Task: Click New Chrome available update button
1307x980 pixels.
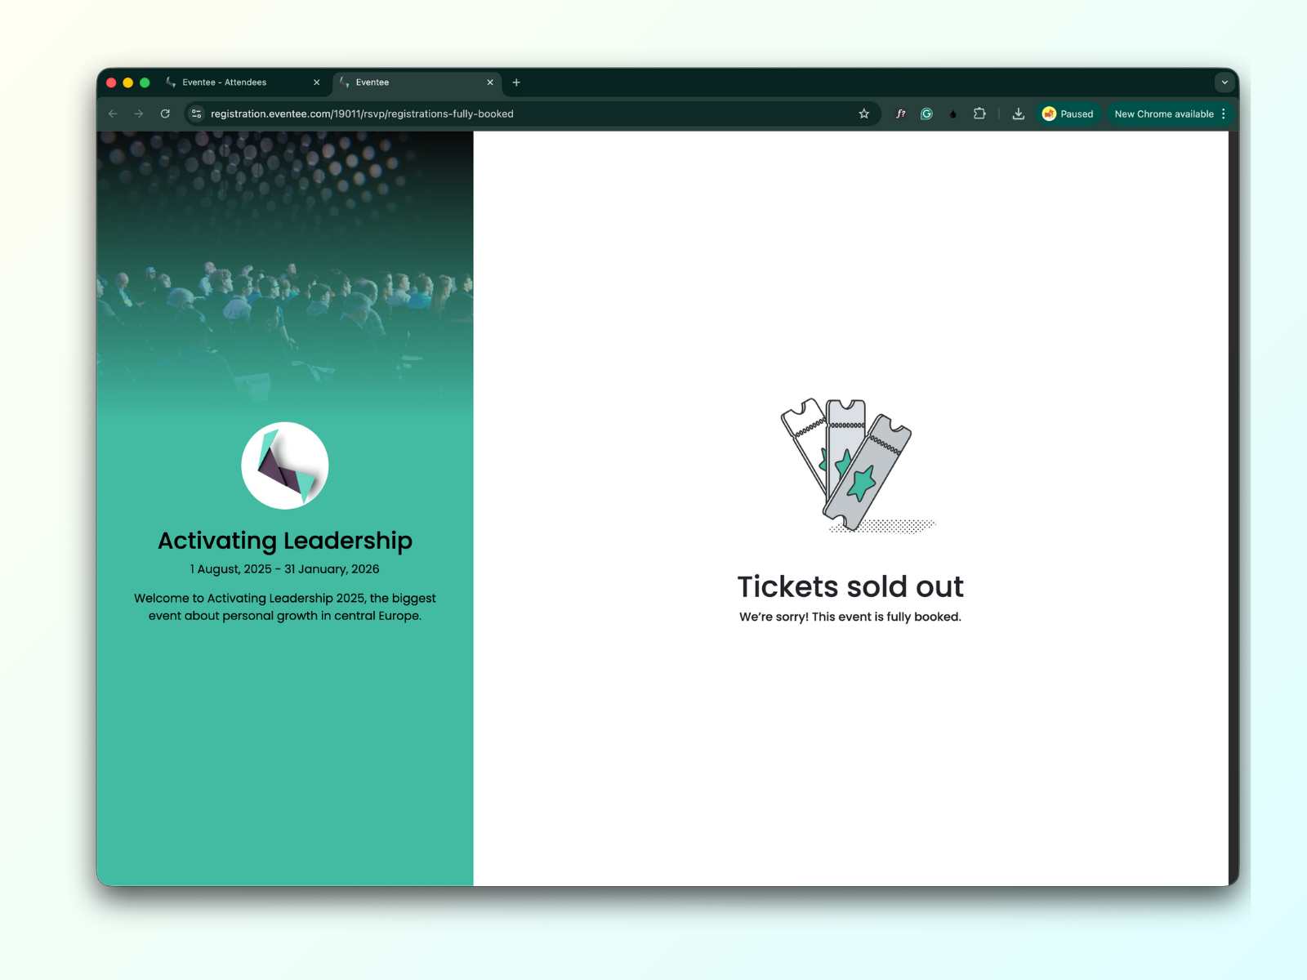Action: point(1163,114)
